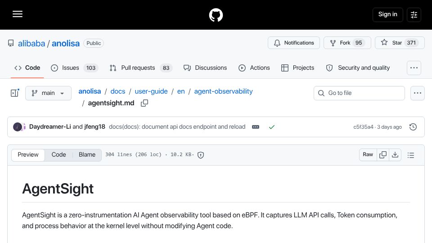The height and width of the screenshot is (243, 432).
Task: Go to the Discussions tab
Action: [x=205, y=68]
